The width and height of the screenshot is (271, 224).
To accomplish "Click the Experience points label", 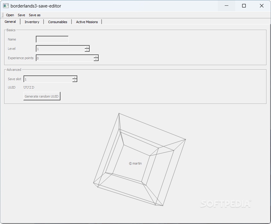I will point(20,58).
